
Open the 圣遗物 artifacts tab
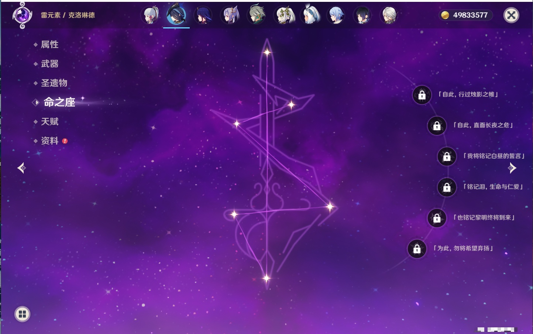tap(54, 83)
